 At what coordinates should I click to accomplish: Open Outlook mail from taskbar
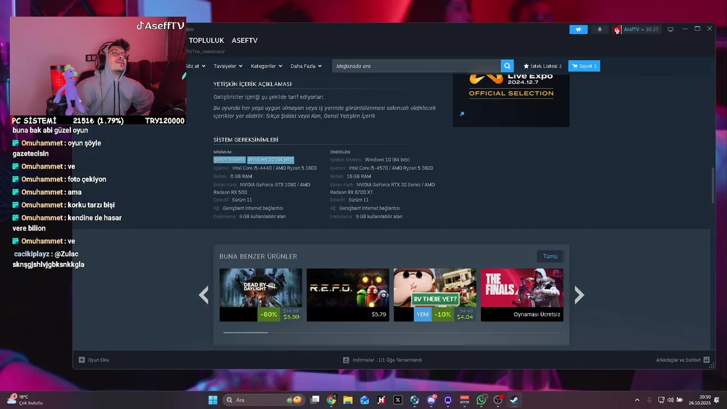(x=365, y=400)
